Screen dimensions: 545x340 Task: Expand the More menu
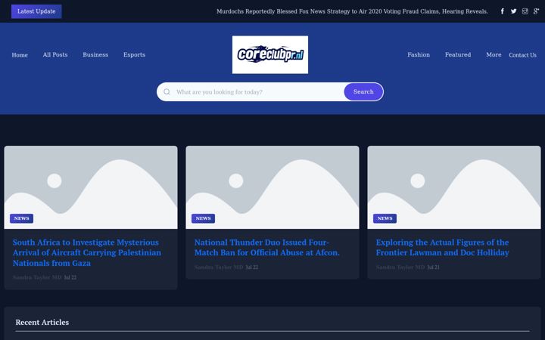[494, 55]
